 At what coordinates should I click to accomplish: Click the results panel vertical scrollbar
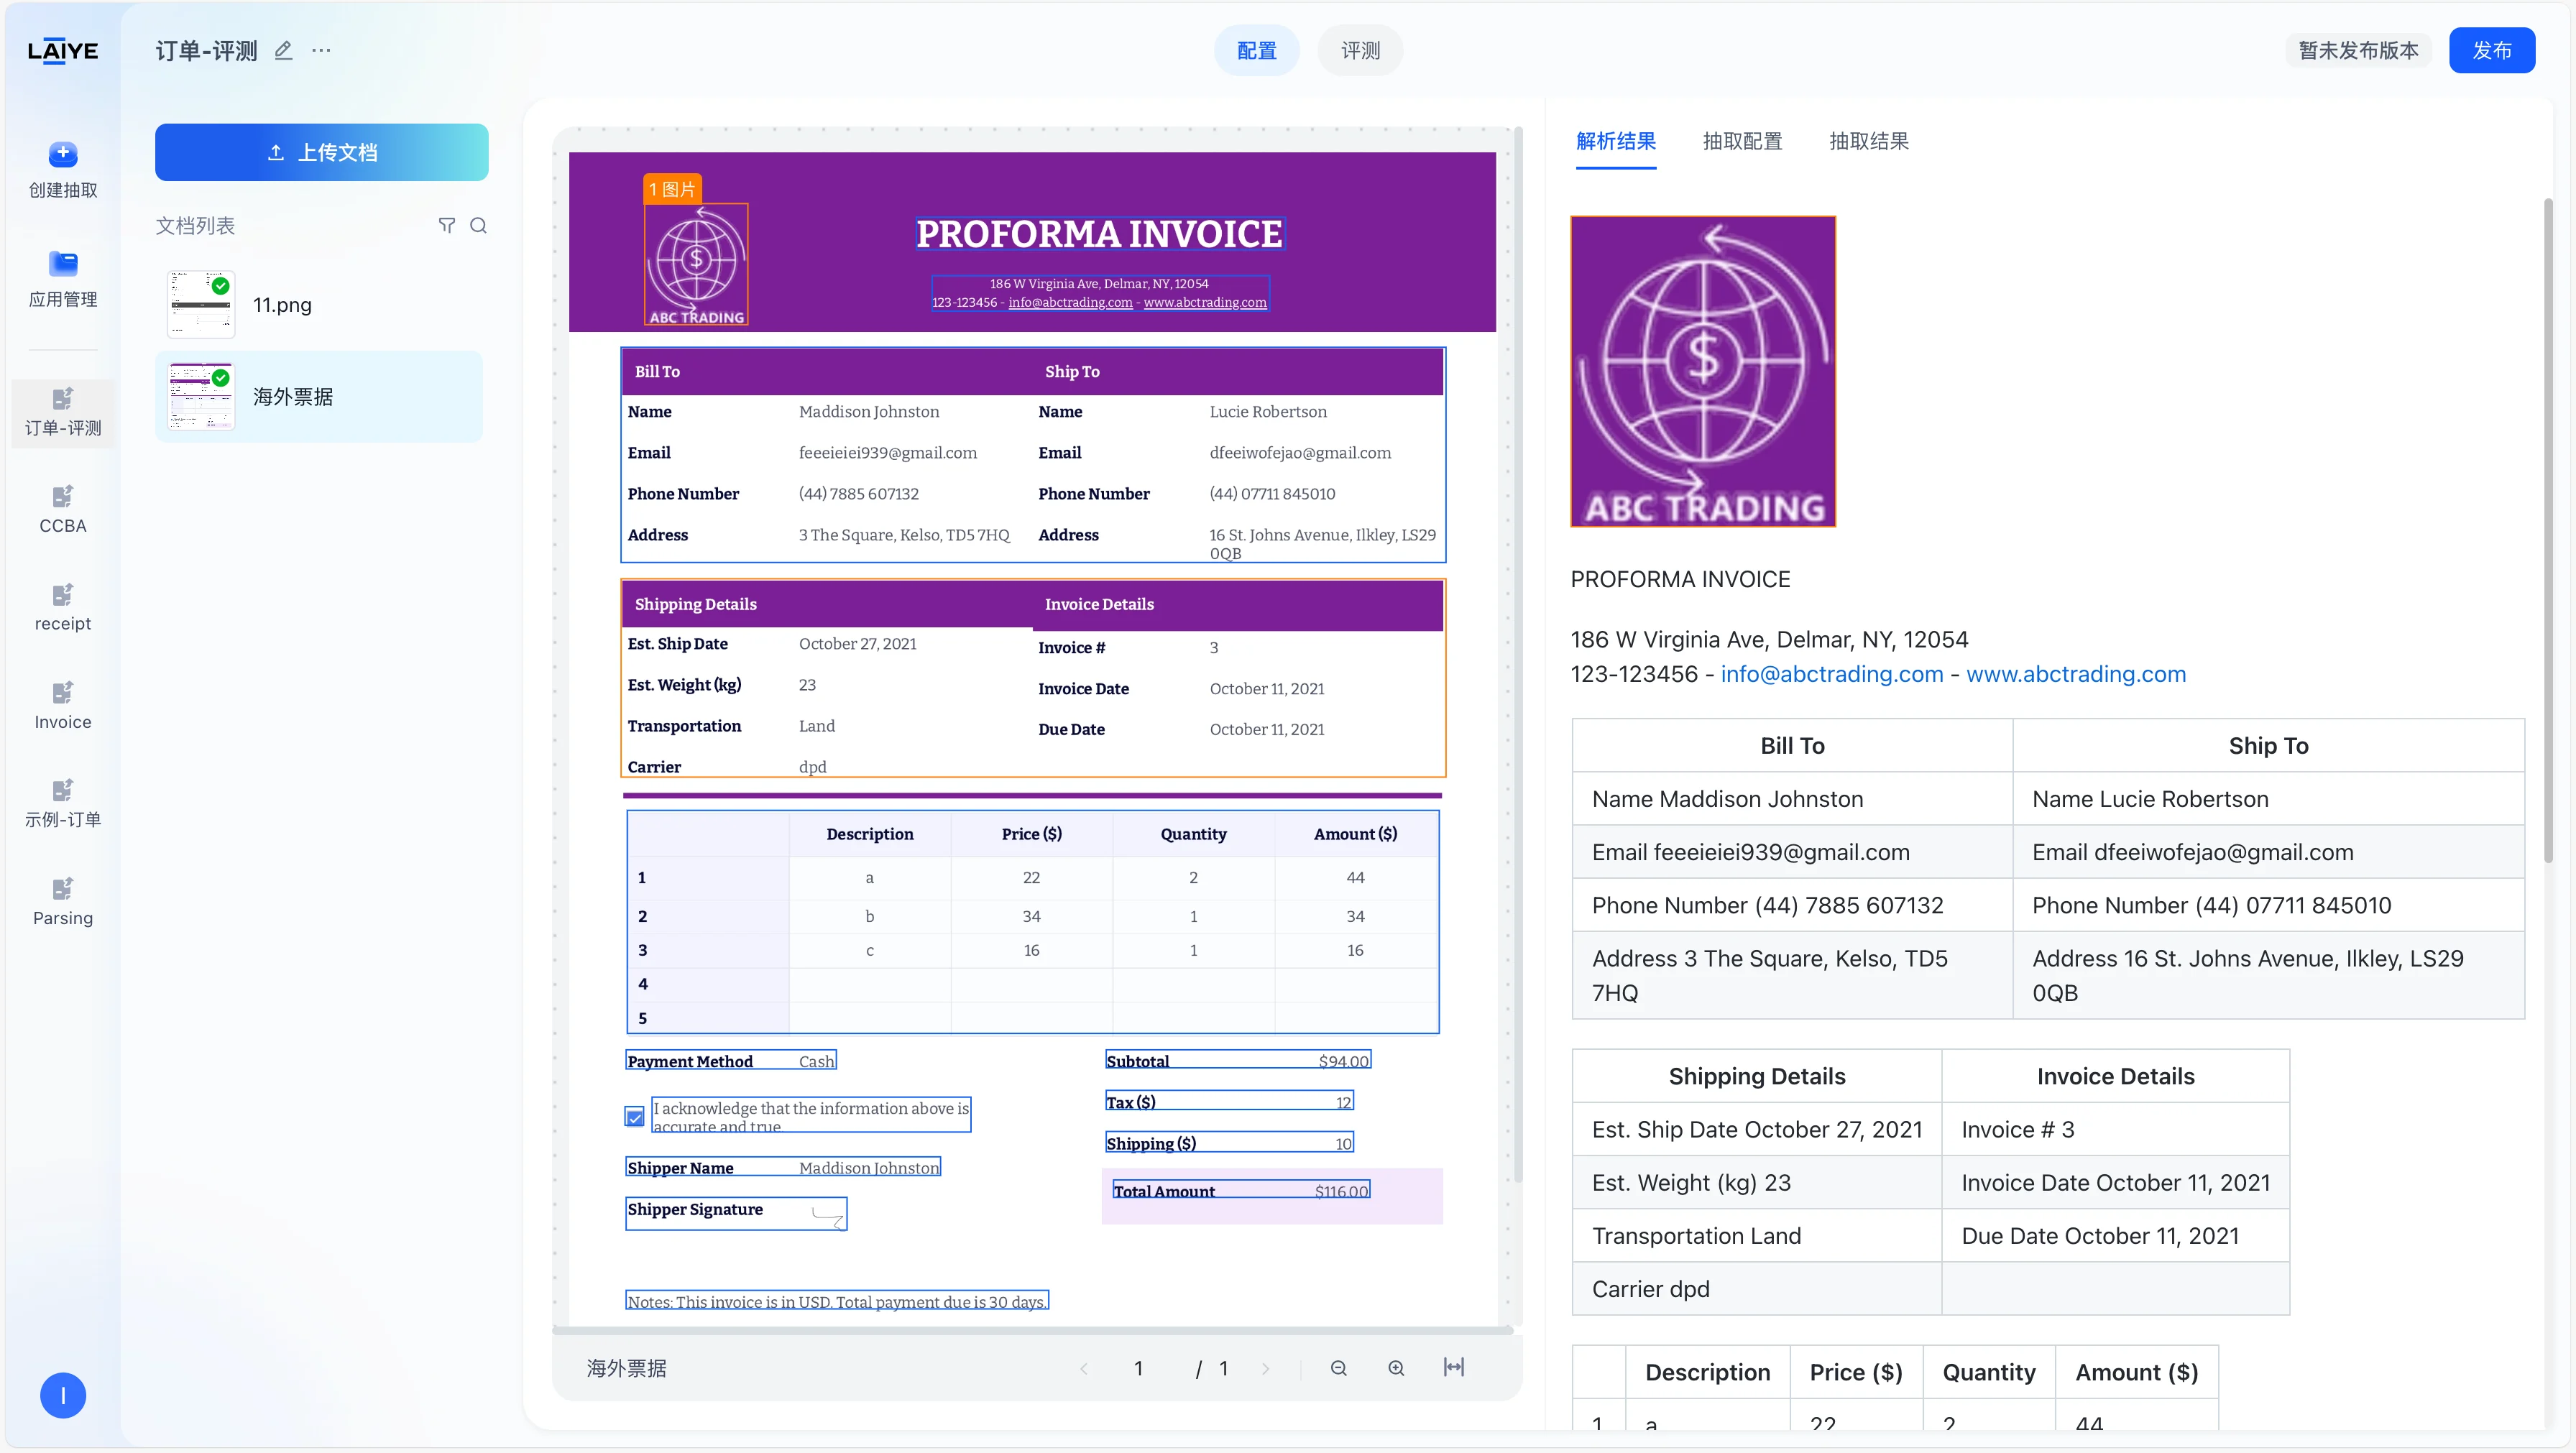[2549, 530]
